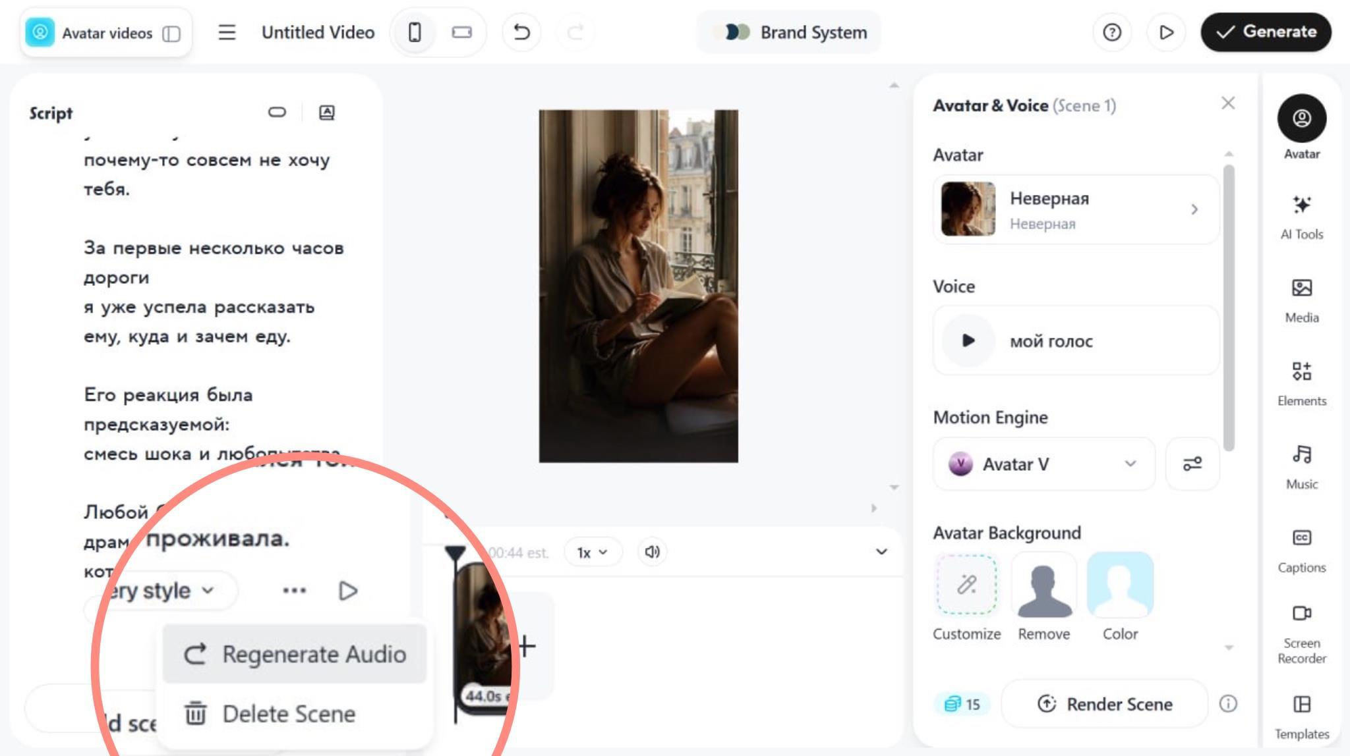Open the hamburger menu
Screen dimensions: 1350x756
[227, 32]
